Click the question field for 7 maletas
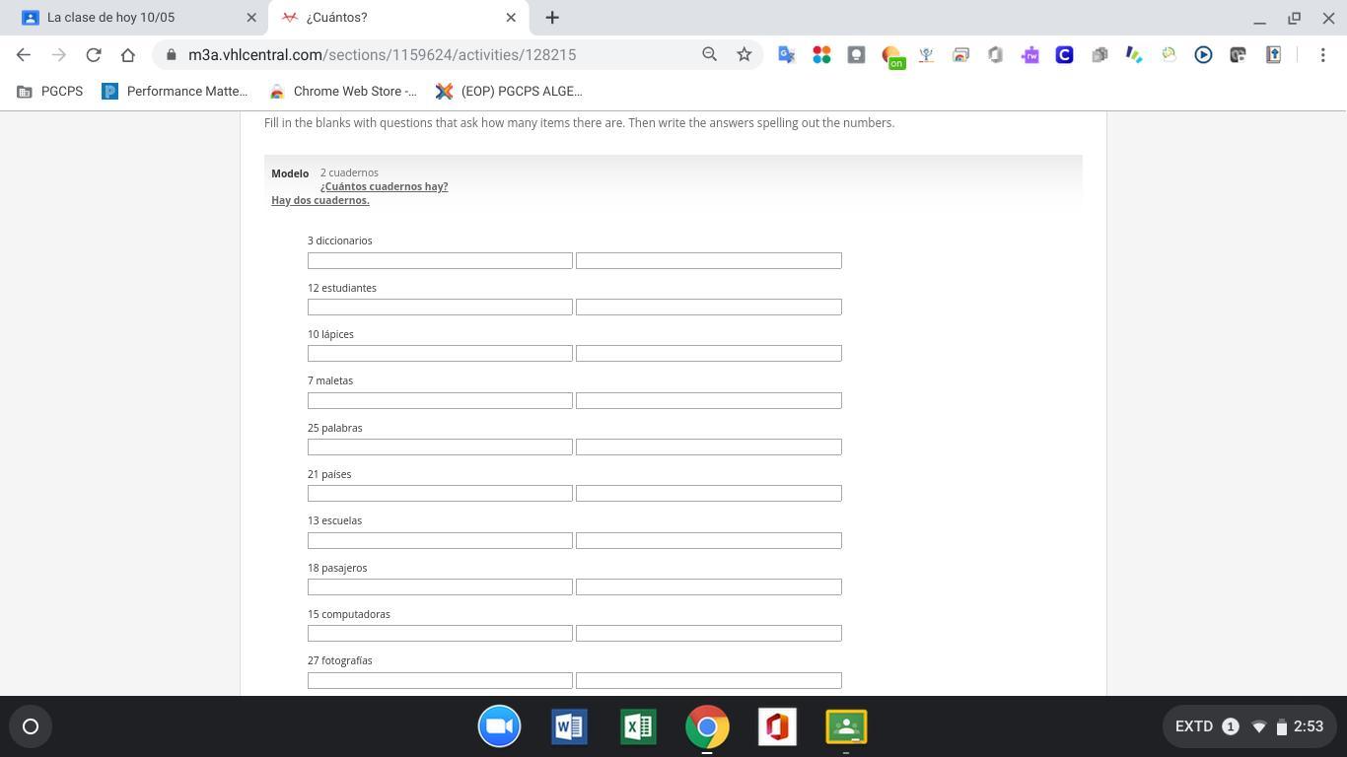The height and width of the screenshot is (757, 1347). [x=440, y=400]
